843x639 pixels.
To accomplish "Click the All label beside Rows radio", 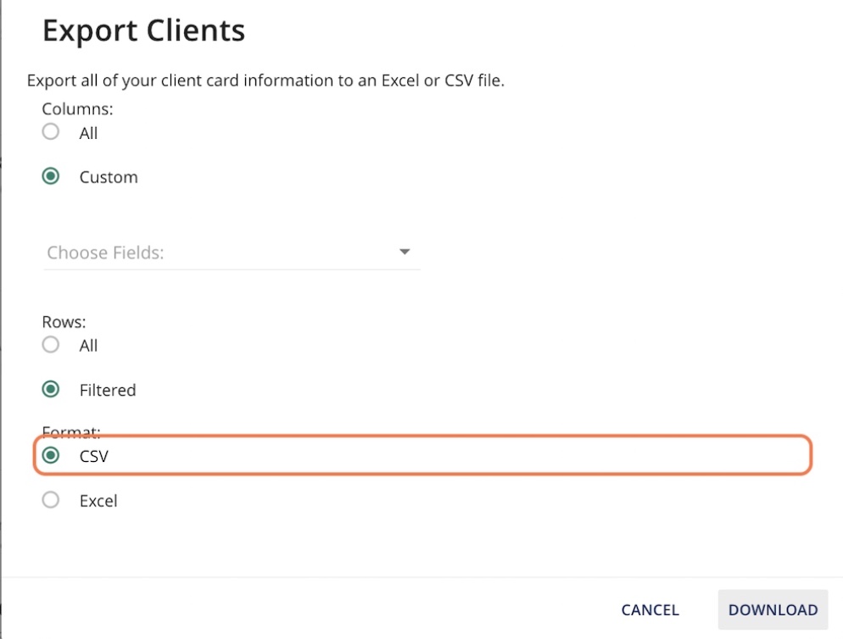I will click(x=89, y=346).
